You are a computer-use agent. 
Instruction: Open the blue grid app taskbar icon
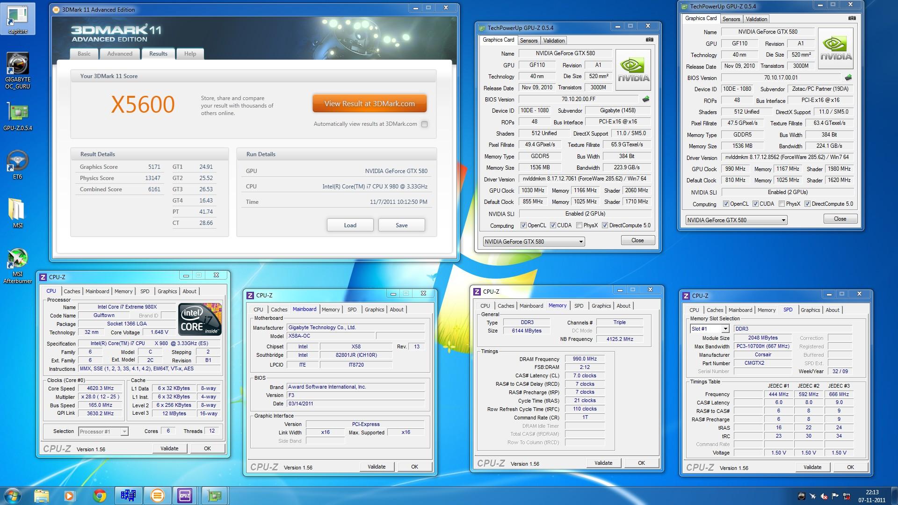coord(128,495)
